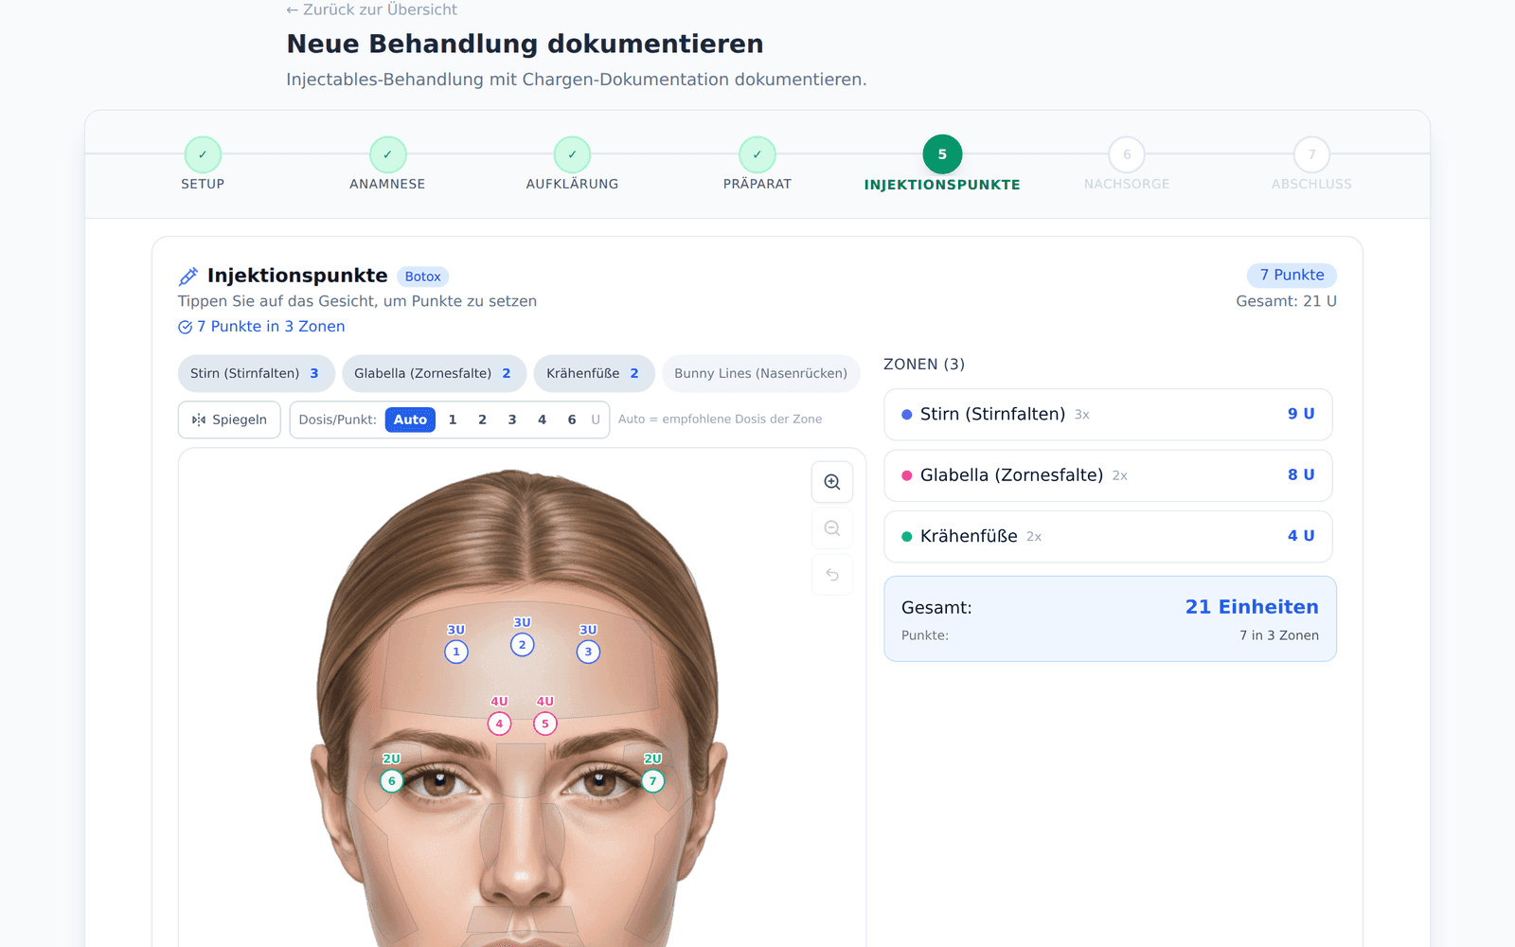1515x947 pixels.
Task: Click the active step 5 circle
Action: point(942,154)
